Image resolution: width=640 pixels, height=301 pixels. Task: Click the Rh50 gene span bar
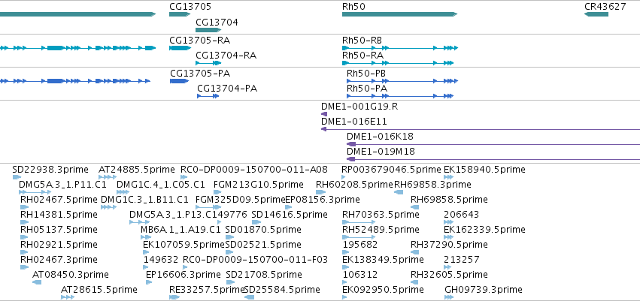coord(399,14)
